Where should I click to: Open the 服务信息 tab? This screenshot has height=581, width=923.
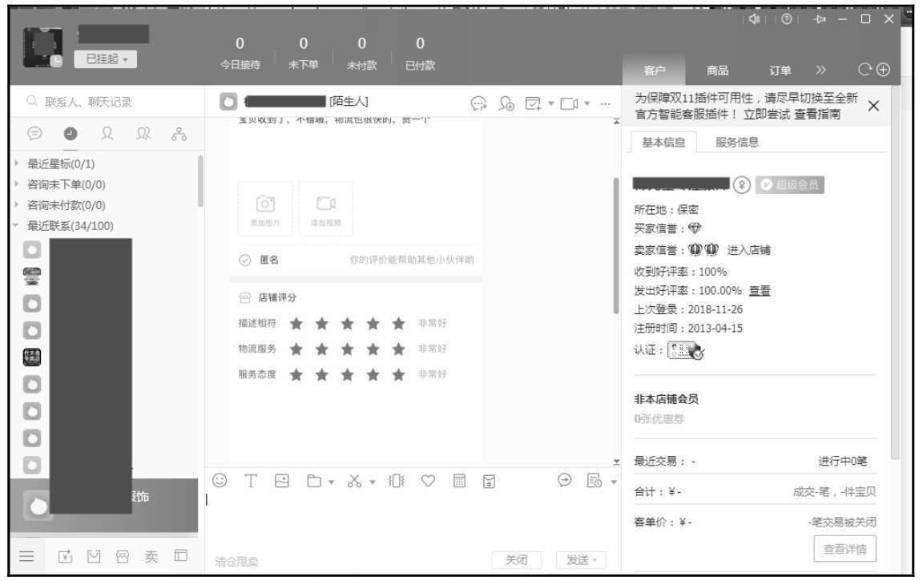coord(737,142)
